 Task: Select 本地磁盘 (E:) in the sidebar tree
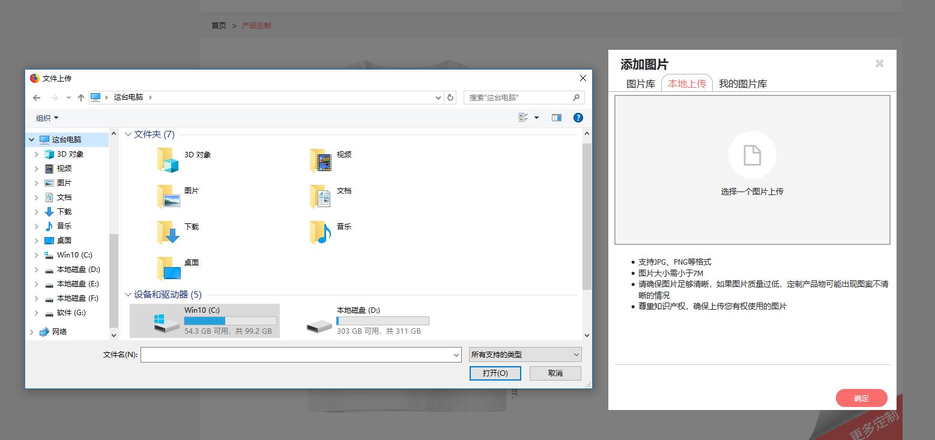[78, 284]
